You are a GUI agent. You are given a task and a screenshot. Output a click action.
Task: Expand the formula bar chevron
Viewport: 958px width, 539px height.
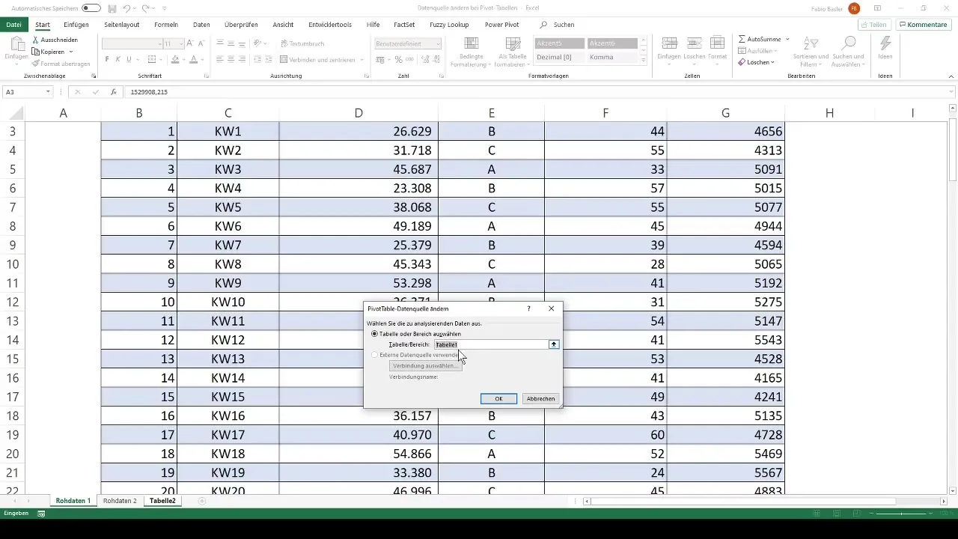click(x=951, y=92)
